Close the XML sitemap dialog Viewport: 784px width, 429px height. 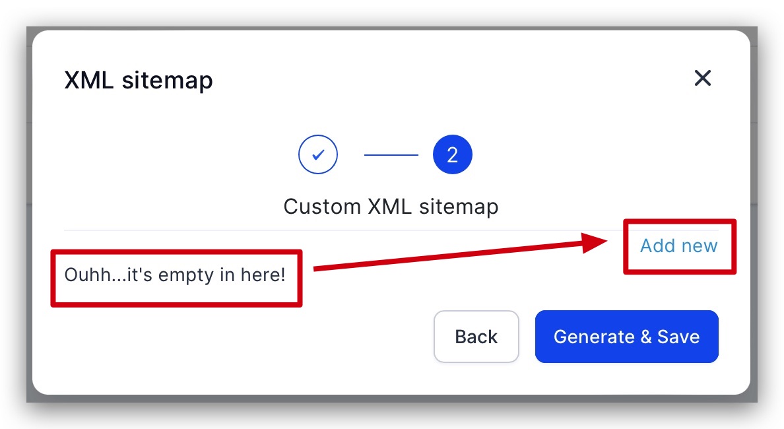point(703,78)
